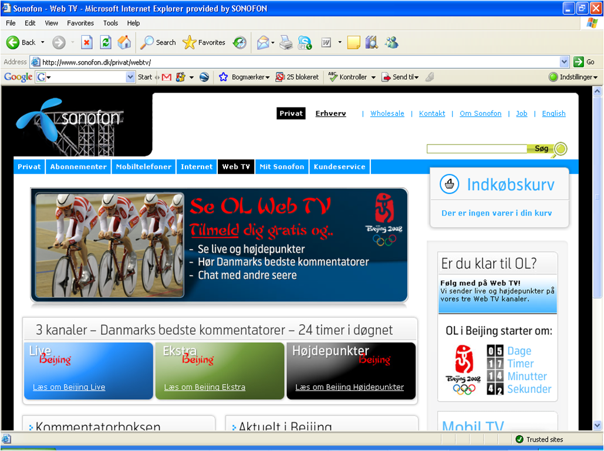Open the Kontakt link
The width and height of the screenshot is (604, 451).
click(432, 113)
